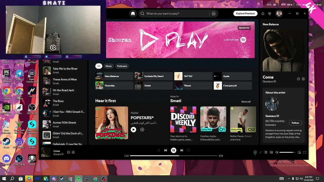The width and height of the screenshot is (324, 182).
Task: Add Coma to Liked Songs in bottom bar
Action: [73, 152]
